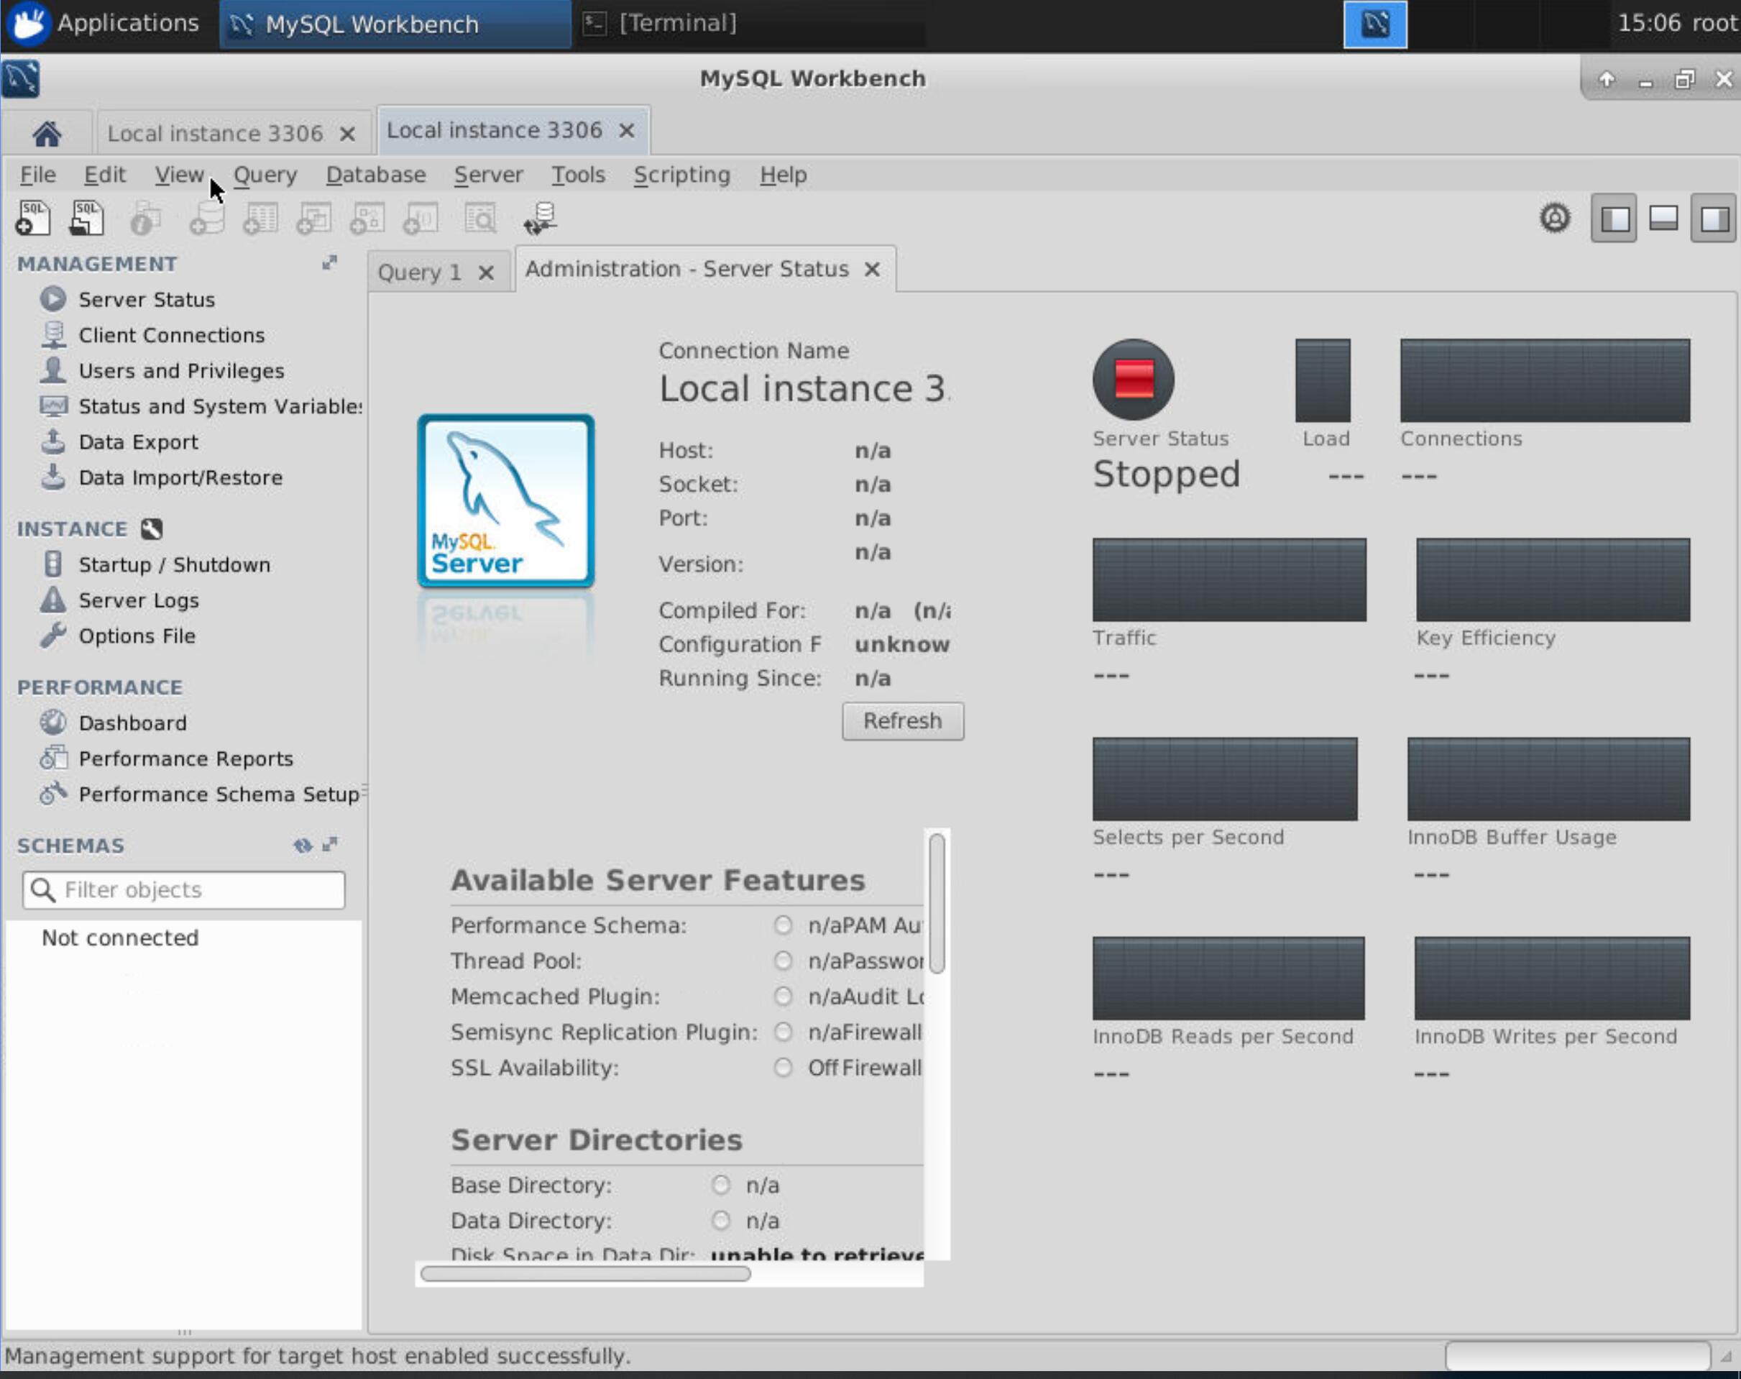Expand the Management section panel
Image resolution: width=1741 pixels, height=1379 pixels.
(x=329, y=262)
